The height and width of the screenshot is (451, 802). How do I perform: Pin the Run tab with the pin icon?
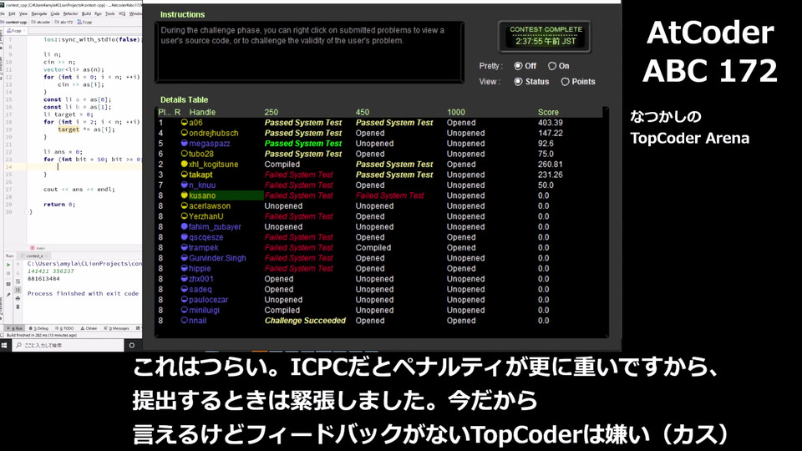8,295
